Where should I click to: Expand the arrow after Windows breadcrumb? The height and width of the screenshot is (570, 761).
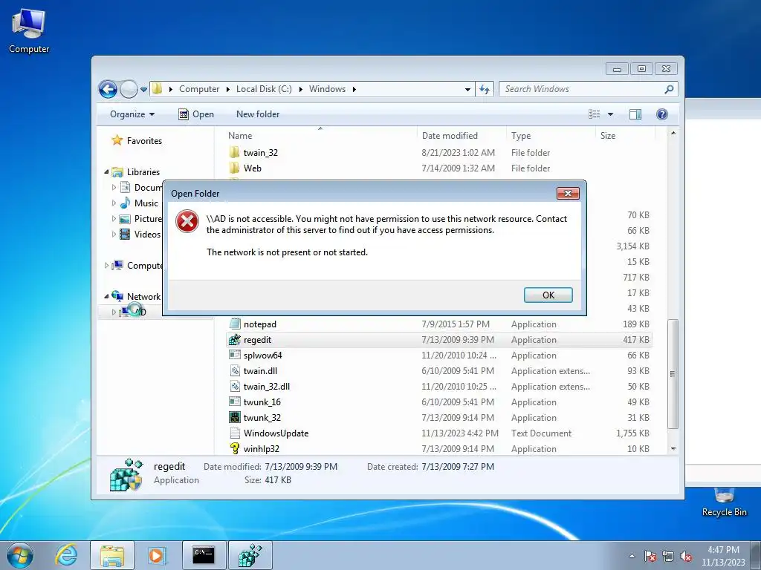pyautogui.click(x=354, y=89)
